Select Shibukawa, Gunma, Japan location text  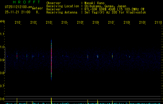(105, 6)
